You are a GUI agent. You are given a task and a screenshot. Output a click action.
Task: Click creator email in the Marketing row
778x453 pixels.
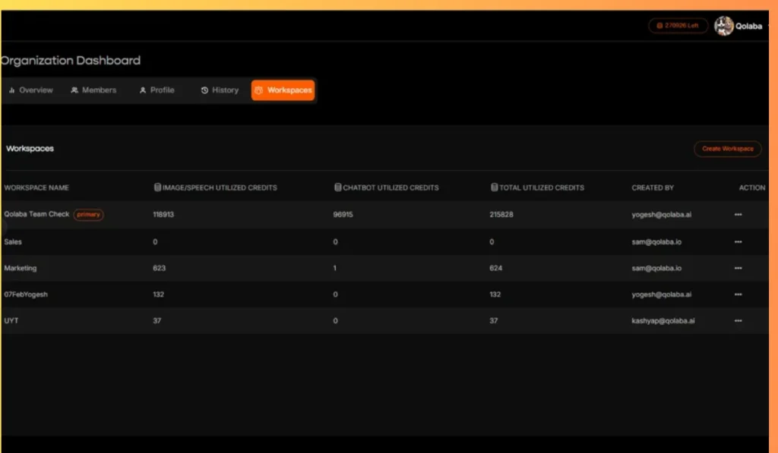click(656, 268)
